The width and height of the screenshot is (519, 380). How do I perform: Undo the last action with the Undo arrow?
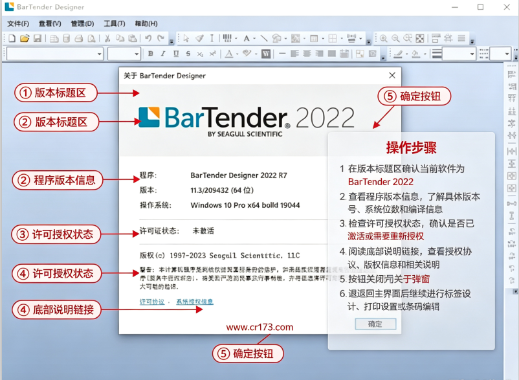coord(148,38)
